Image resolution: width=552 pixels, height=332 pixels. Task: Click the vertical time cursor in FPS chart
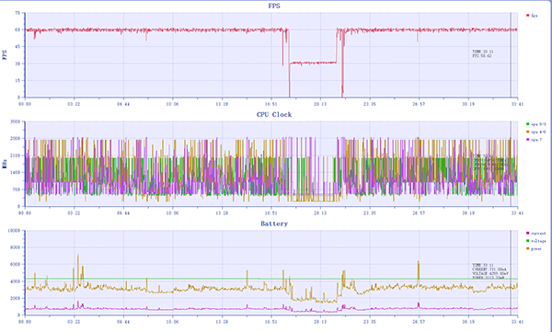pyautogui.click(x=511, y=54)
